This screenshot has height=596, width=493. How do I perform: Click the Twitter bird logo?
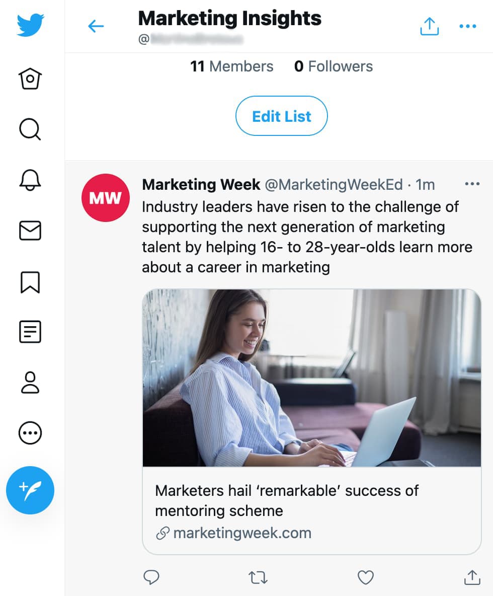(x=30, y=25)
